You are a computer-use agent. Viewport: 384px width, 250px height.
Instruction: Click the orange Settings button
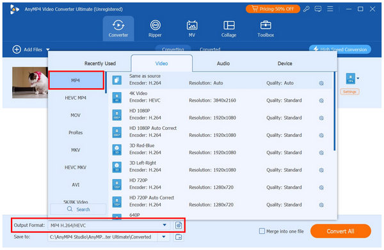pyautogui.click(x=349, y=91)
